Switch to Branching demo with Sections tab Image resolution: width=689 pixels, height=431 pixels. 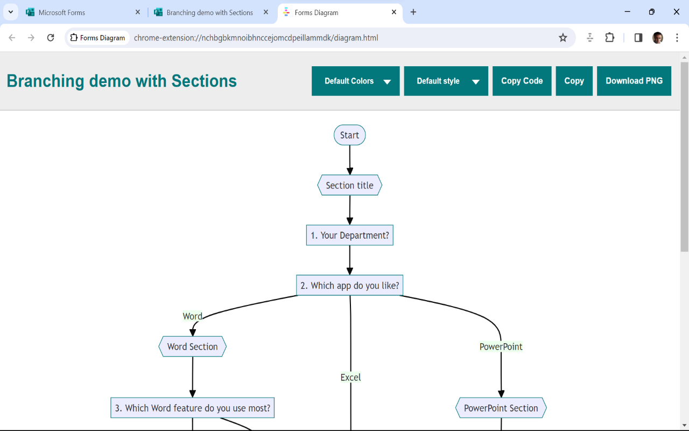click(x=212, y=12)
